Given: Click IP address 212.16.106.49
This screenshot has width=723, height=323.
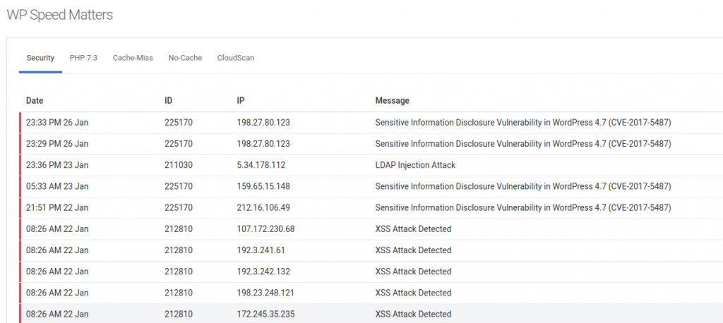Looking at the screenshot, I should pos(263,207).
